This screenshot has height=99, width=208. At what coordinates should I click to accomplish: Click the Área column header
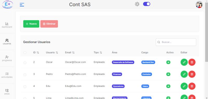point(114,52)
